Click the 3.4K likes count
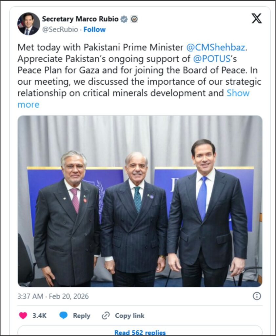The image size is (276, 336). tap(39, 316)
